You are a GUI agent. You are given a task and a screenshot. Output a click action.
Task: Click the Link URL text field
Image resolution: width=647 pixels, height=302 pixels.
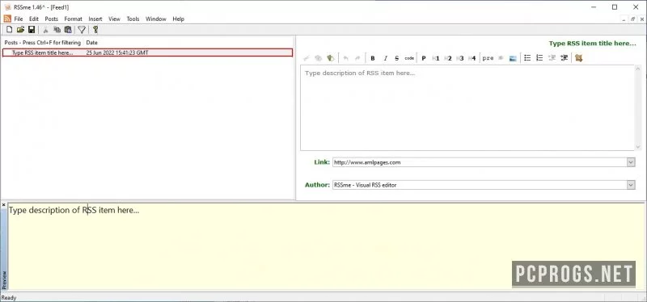tap(480, 162)
